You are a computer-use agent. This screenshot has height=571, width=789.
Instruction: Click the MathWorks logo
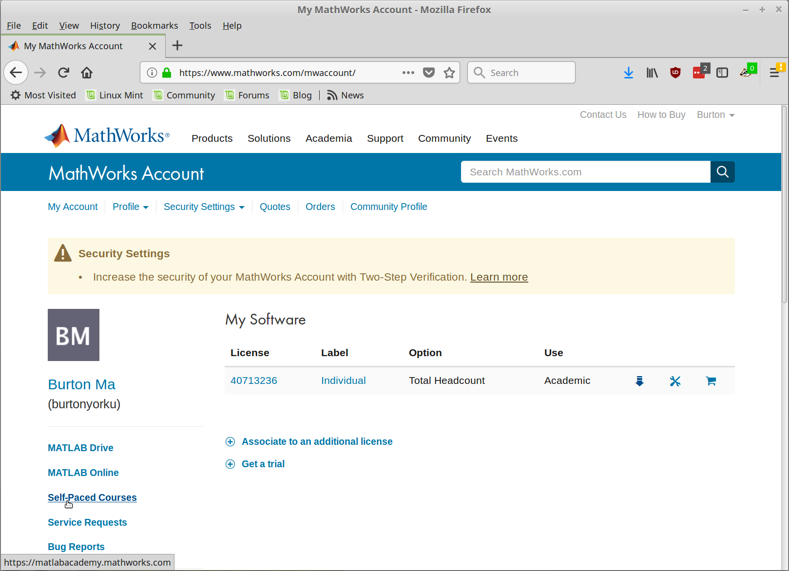pyautogui.click(x=107, y=136)
